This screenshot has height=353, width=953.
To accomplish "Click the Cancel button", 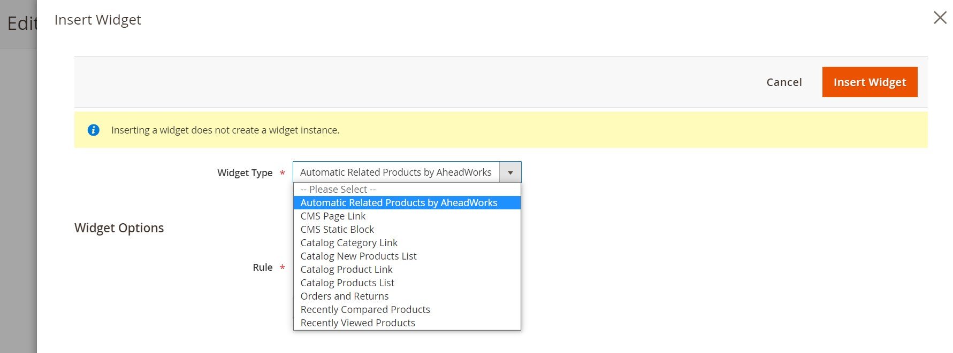I will [784, 82].
